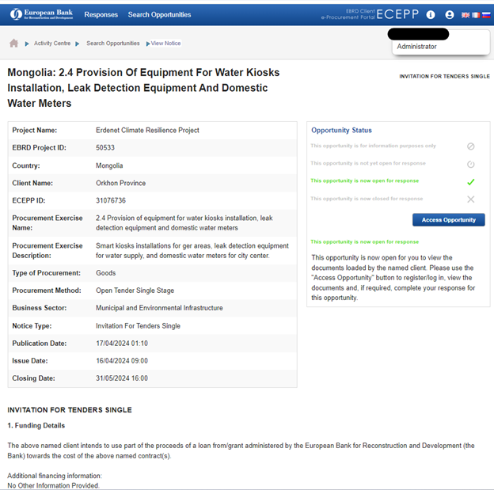Image resolution: width=494 pixels, height=490 pixels.
Task: Click the closed-for-response X icon
Action: coord(470,199)
